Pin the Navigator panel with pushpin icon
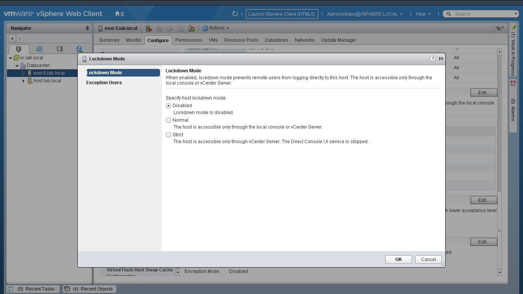This screenshot has width=523, height=294. tap(87, 28)
